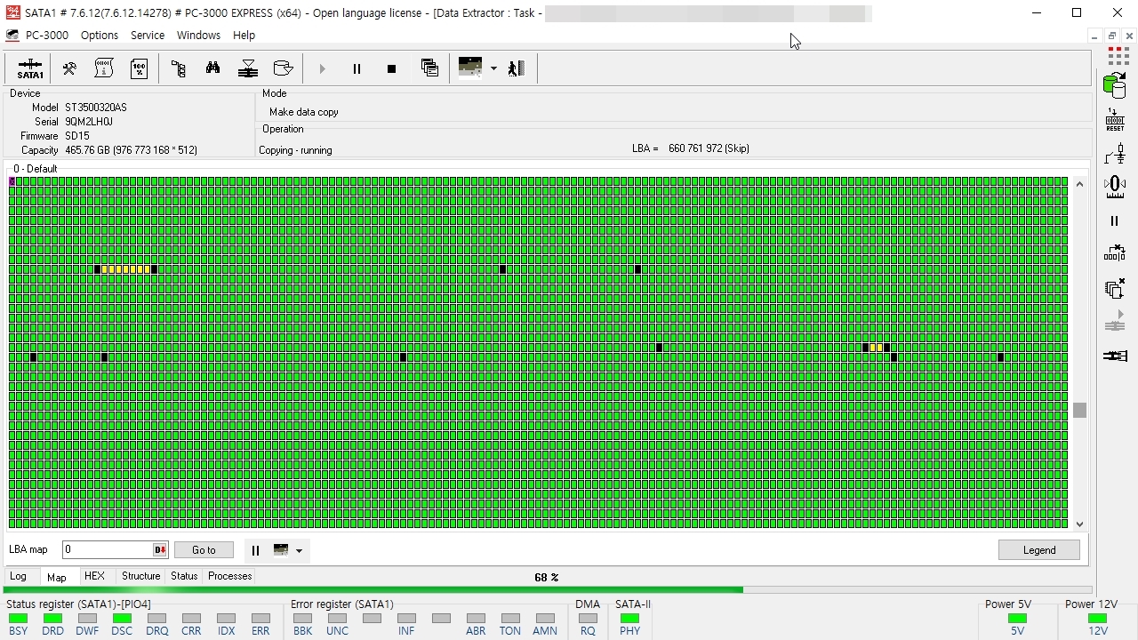
Task: Open the crossed hammers utilities icon
Action: point(69,68)
